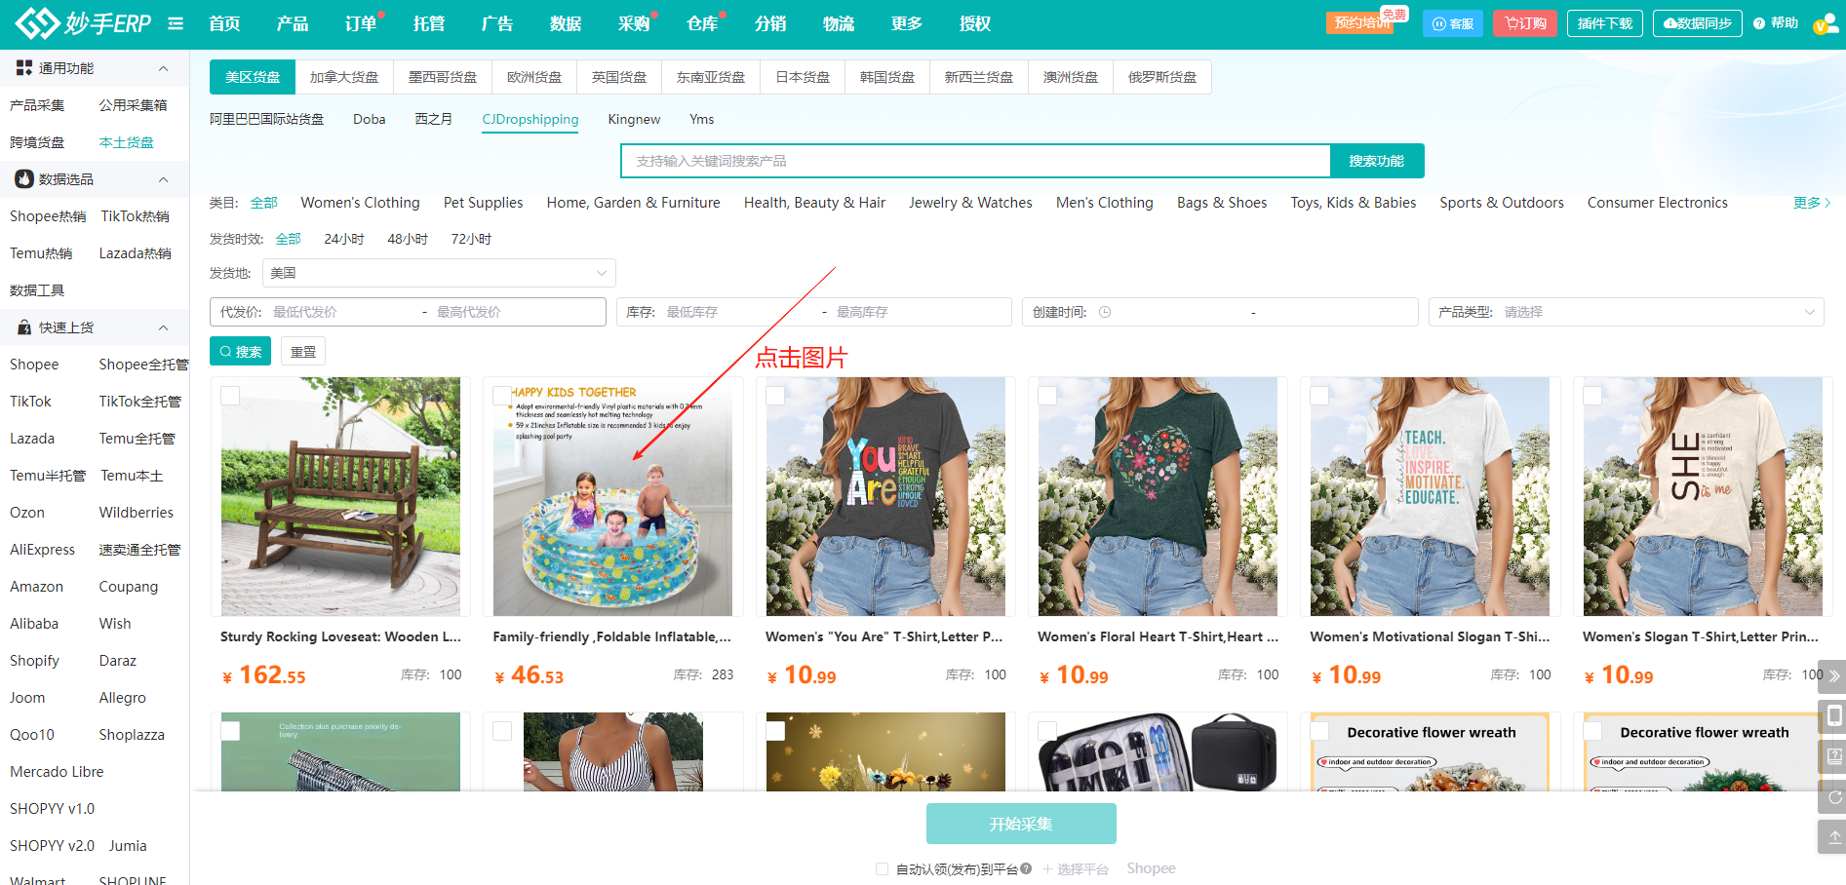The image size is (1846, 885).
Task: Select the Motivational Slogan T-Shirt checkbox
Action: click(1319, 396)
